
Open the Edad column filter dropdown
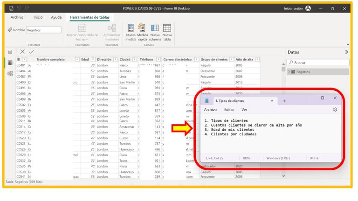tap(93, 60)
